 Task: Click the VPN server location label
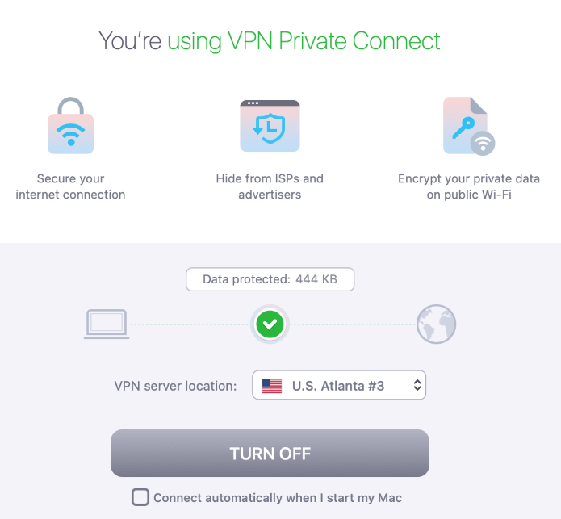click(x=176, y=386)
